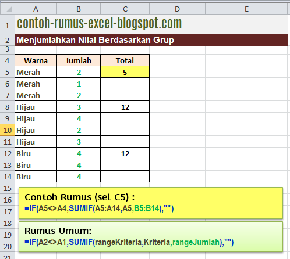290x259 pixels.
Task: Select 'Merah' cell in row 5
Action: pyautogui.click(x=36, y=72)
